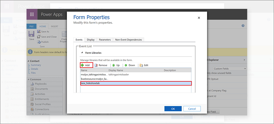
Task: Collapse the Form Libraries section
Action: click(x=82, y=53)
